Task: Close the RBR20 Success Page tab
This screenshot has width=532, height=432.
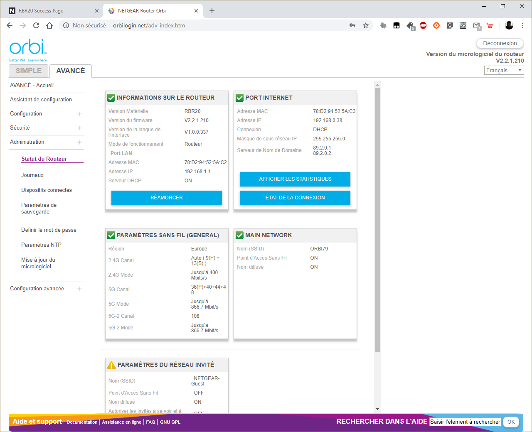Action: 97,11
